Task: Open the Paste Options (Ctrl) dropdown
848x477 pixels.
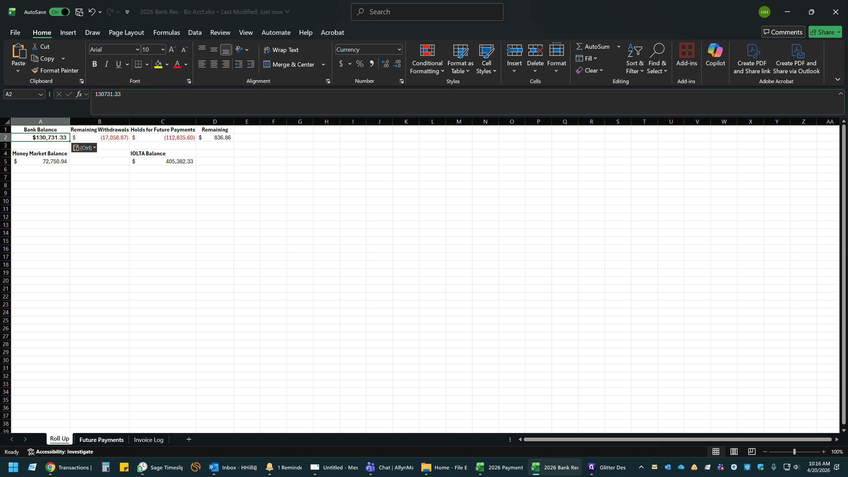Action: click(x=84, y=148)
